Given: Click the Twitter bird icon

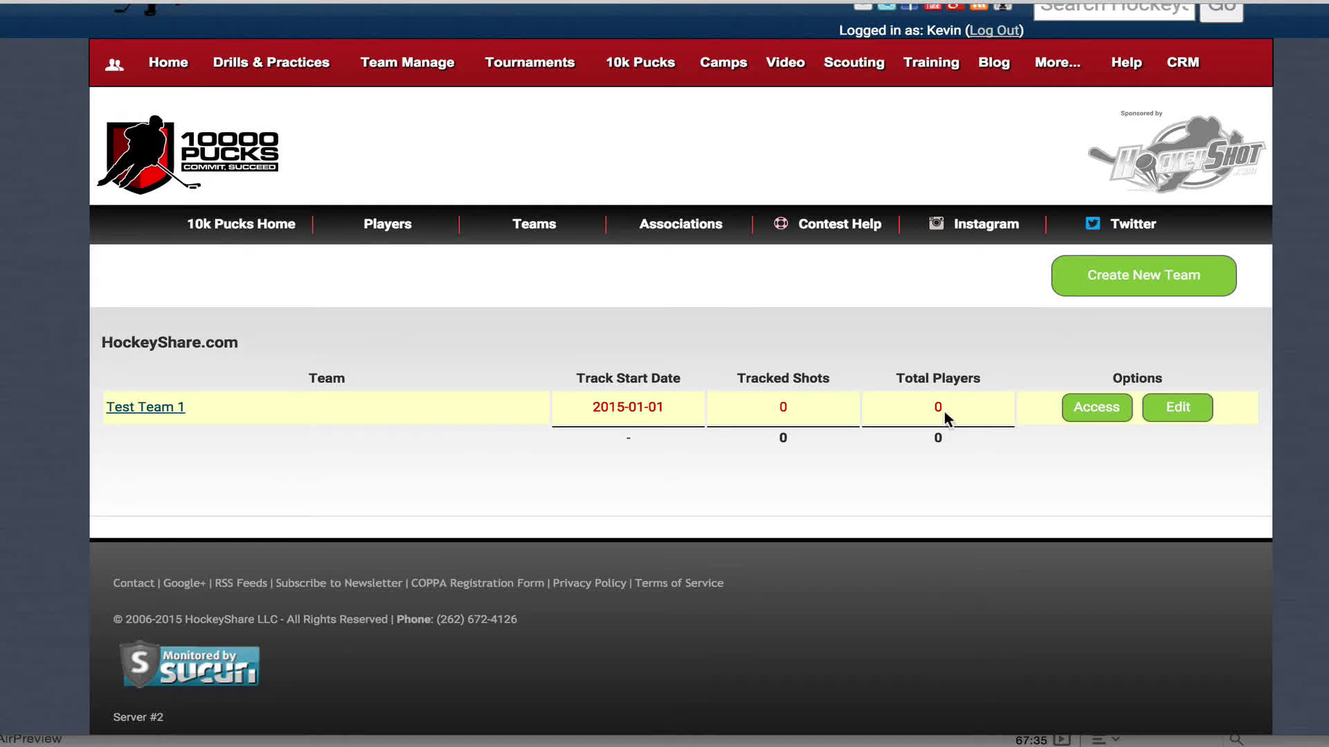Looking at the screenshot, I should 1092,223.
